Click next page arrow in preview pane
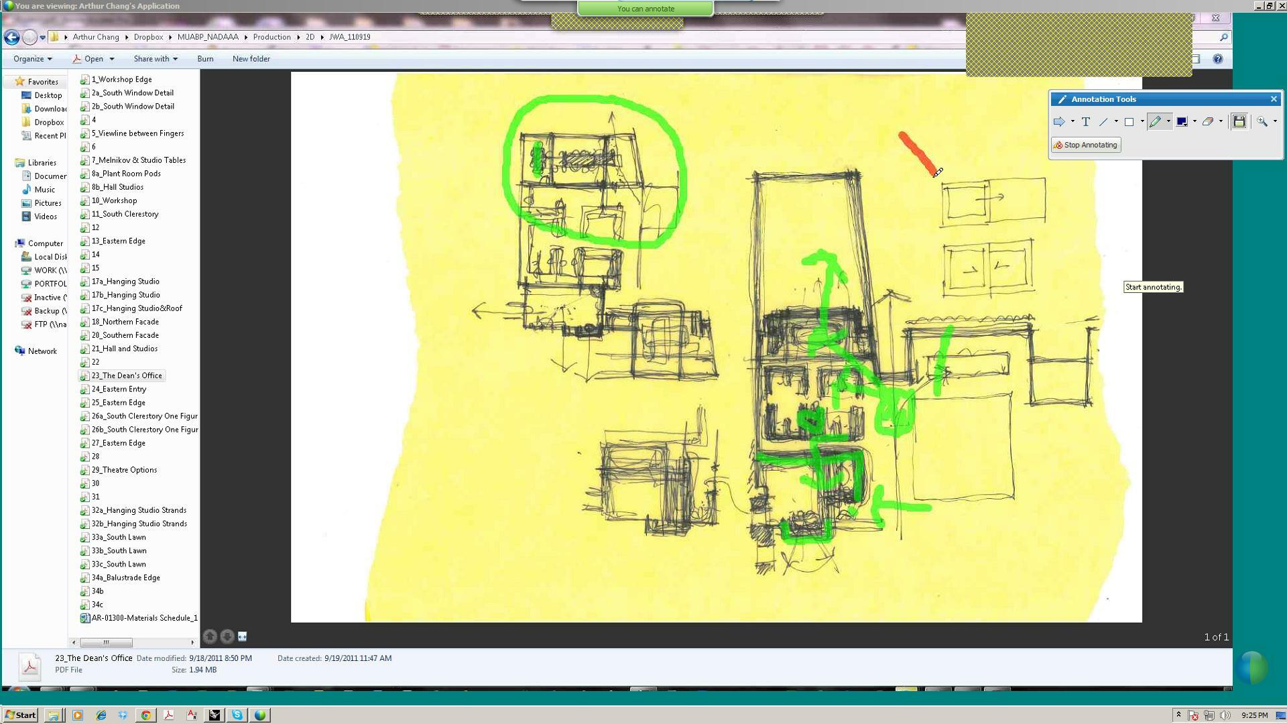1287x724 pixels. [x=227, y=636]
